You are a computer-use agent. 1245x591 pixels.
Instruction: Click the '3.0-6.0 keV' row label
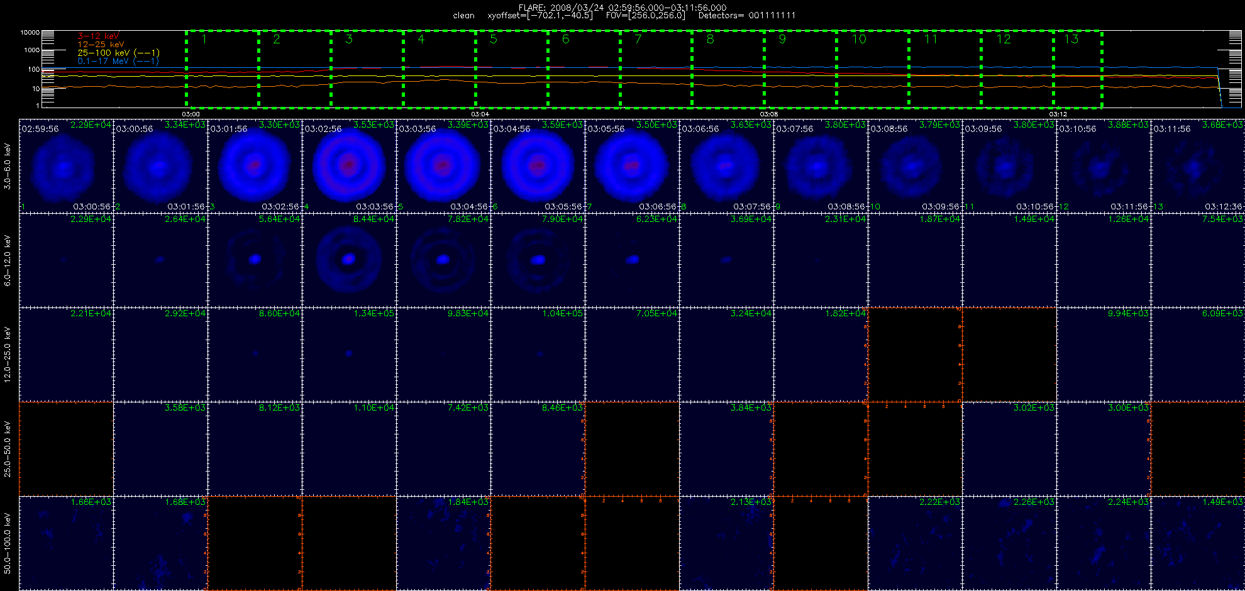8,166
